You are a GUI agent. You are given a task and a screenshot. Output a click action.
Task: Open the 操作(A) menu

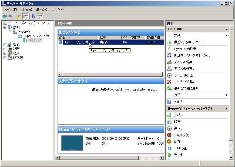tap(26, 10)
